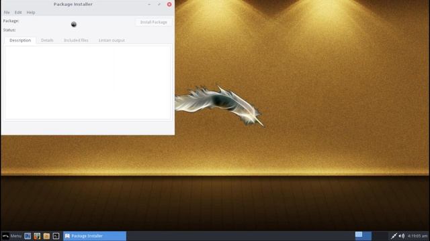Open the file manager folder icon
The height and width of the screenshot is (241, 430).
point(46,236)
